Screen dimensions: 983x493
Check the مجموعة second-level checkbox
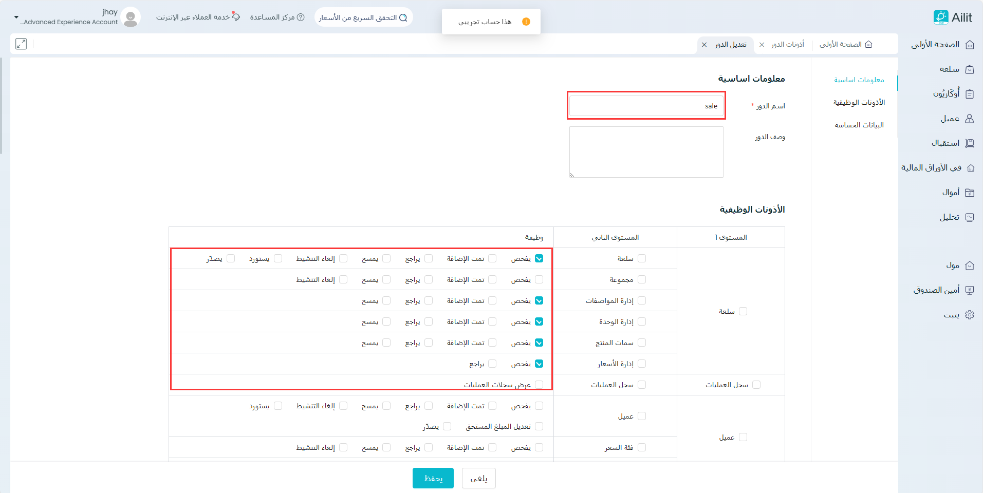pos(642,279)
